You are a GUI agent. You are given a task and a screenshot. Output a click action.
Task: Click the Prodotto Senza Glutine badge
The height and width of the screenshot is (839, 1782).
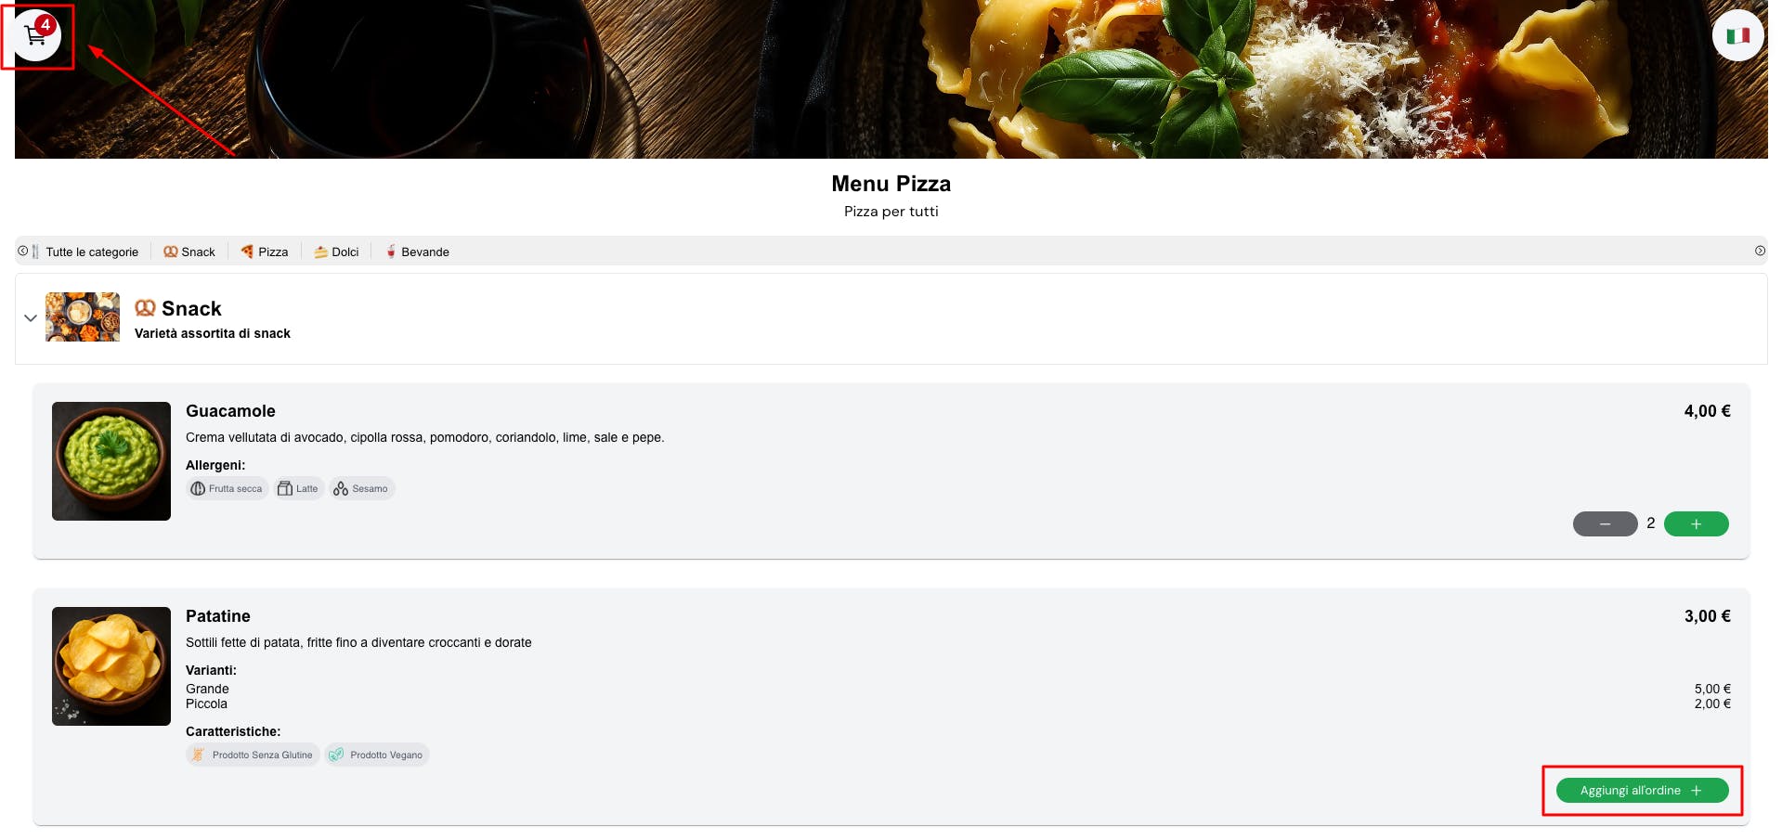click(x=253, y=755)
